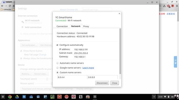
Task: Expand the Wi-Fi network dropdown in Settings
Action: point(33,23)
